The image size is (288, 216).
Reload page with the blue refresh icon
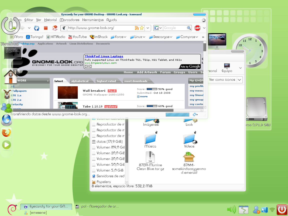(36, 28)
